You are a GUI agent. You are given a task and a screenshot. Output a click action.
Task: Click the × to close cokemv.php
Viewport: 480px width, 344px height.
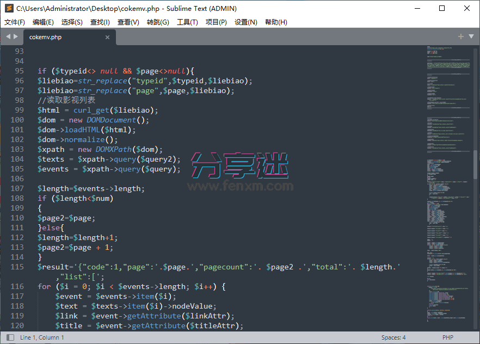pyautogui.click(x=107, y=37)
